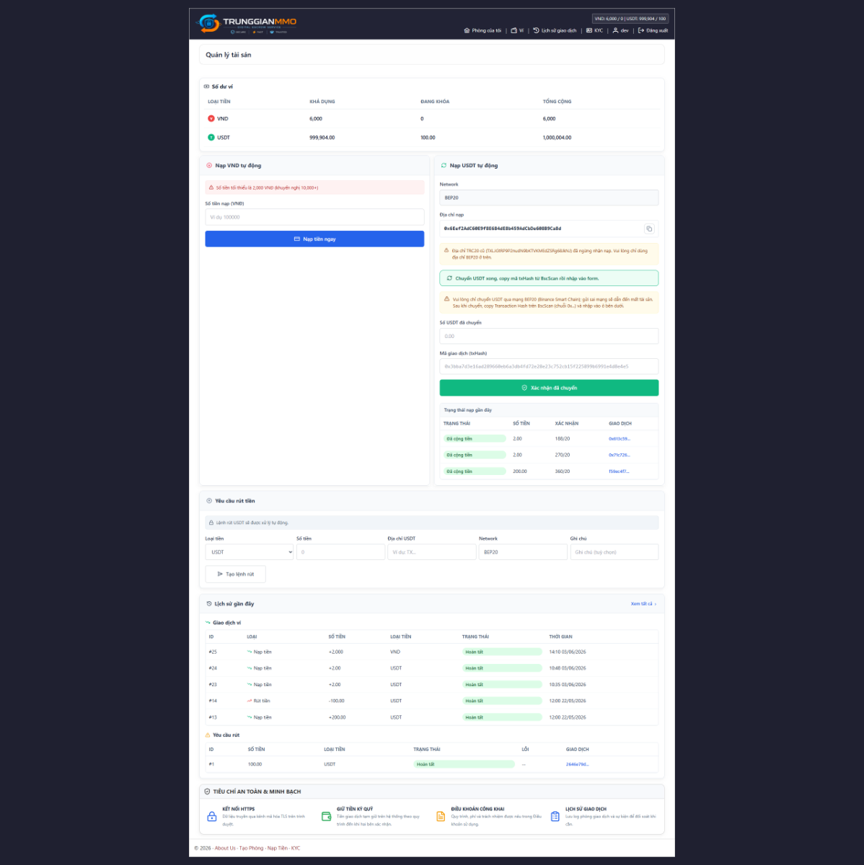Click the TrungGianMMO logo
This screenshot has height=865, width=864.
247,24
